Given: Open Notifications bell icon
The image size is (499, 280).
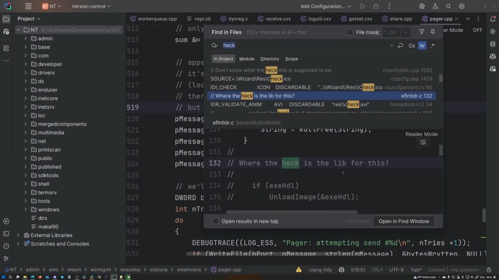Looking at the screenshot, I should (x=493, y=19).
